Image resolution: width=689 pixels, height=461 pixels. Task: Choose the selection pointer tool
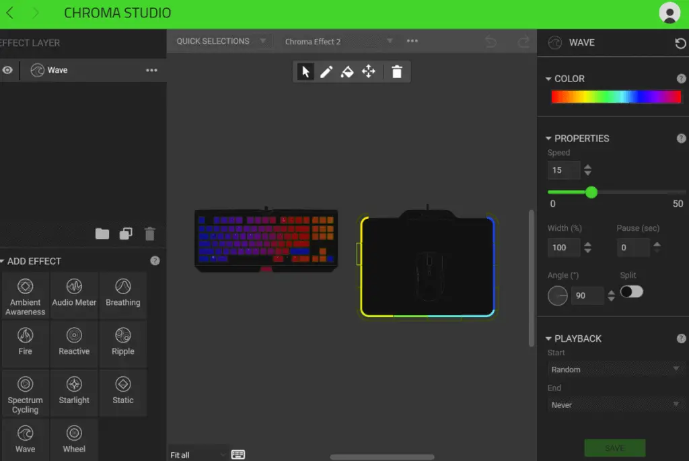tap(305, 71)
